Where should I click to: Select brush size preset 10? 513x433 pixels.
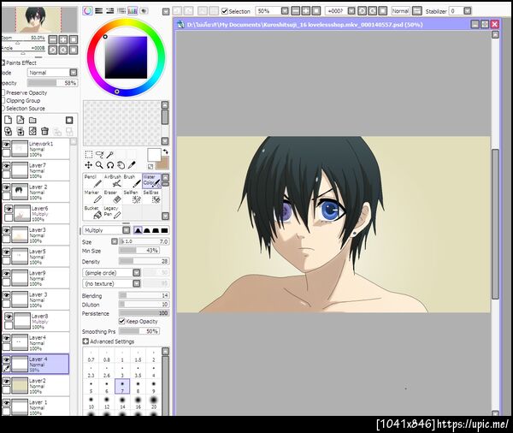91,402
